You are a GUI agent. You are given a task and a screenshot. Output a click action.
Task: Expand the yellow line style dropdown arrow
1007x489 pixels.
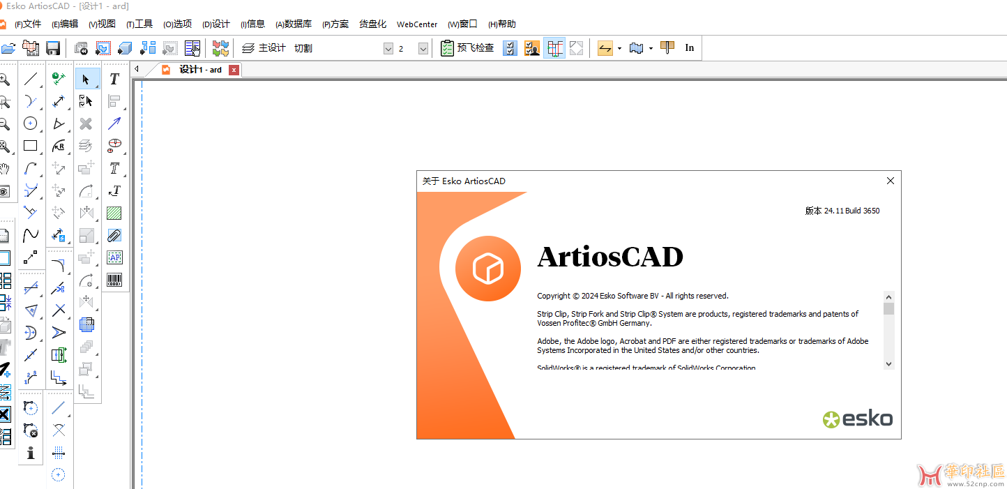tap(619, 49)
